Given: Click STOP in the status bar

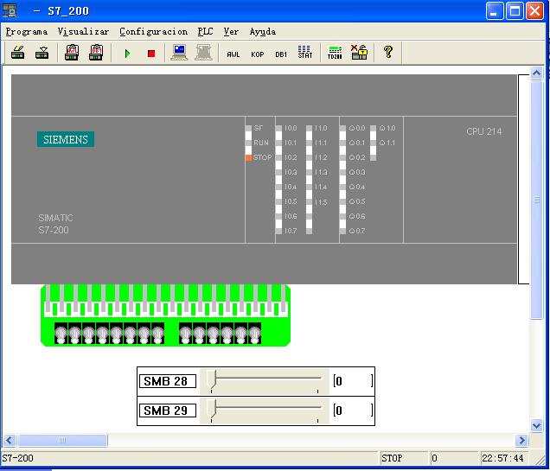Looking at the screenshot, I should (392, 458).
